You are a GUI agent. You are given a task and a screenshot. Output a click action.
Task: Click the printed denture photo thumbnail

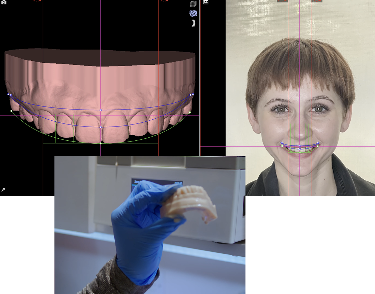point(150,224)
